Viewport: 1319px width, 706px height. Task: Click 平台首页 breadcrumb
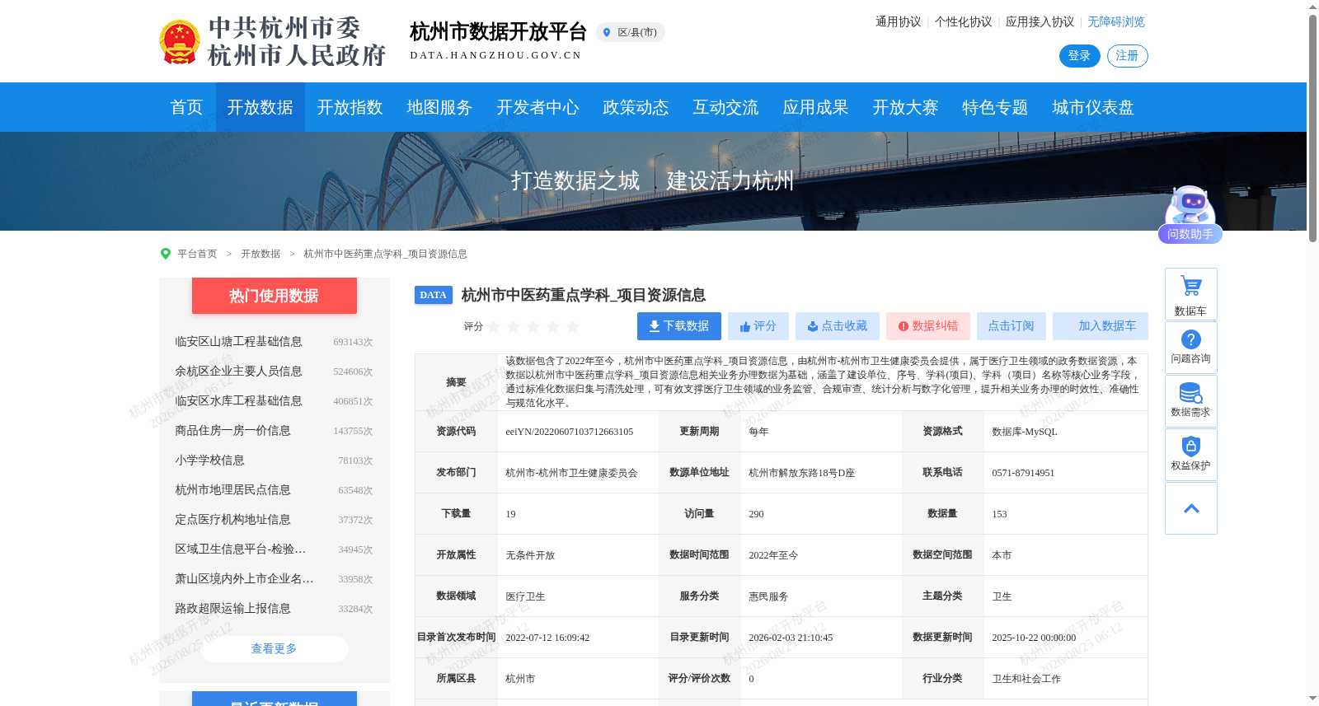[x=197, y=254]
